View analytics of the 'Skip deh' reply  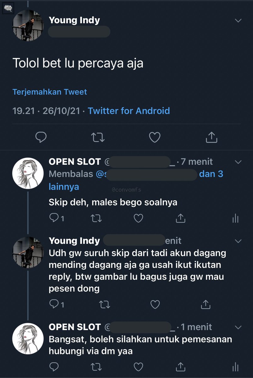[x=235, y=218]
